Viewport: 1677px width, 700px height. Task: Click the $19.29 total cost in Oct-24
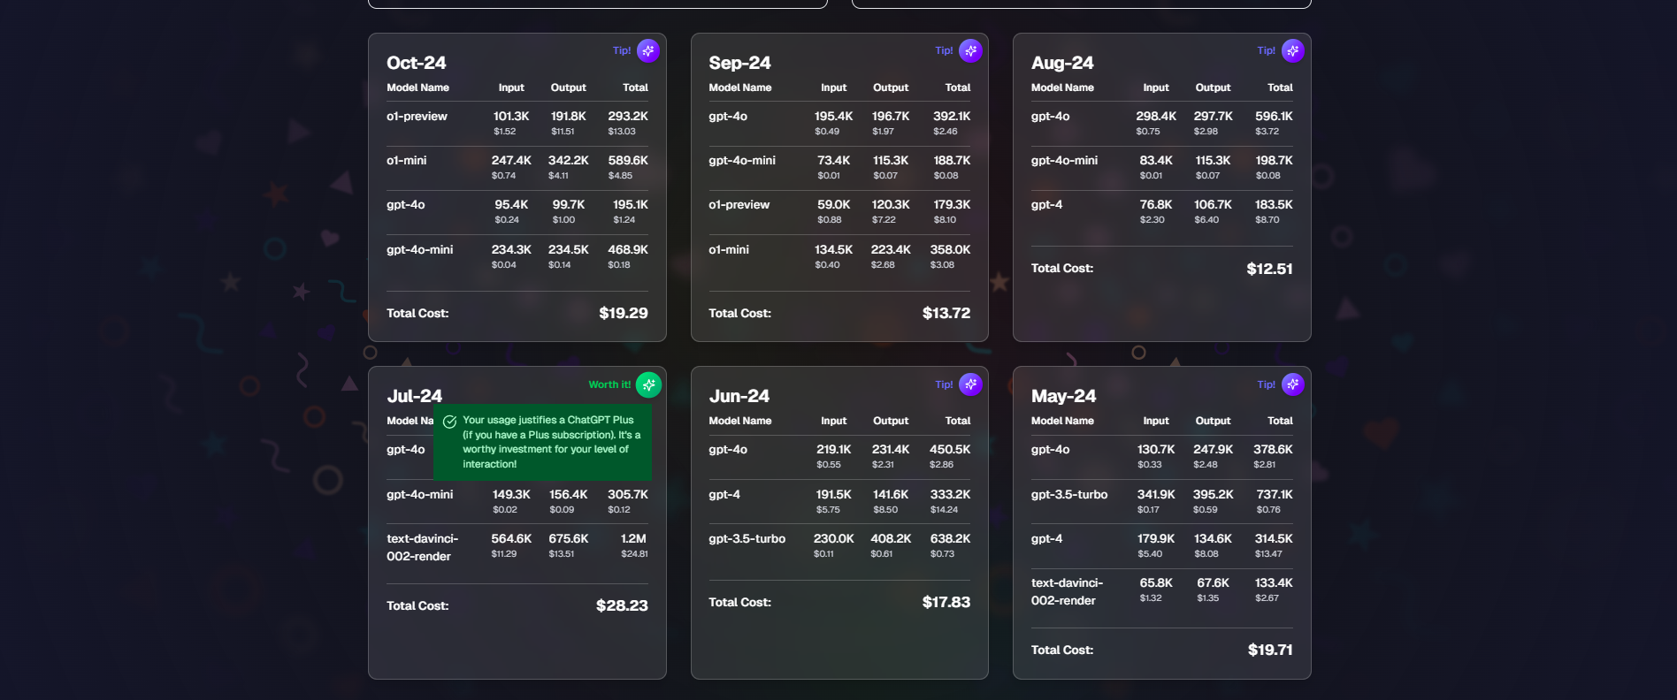tap(624, 313)
